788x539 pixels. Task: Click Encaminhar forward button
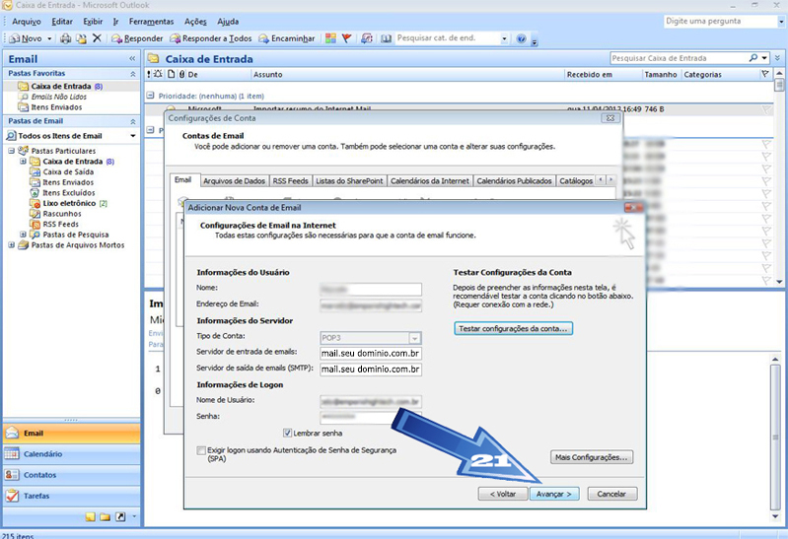pyautogui.click(x=286, y=38)
